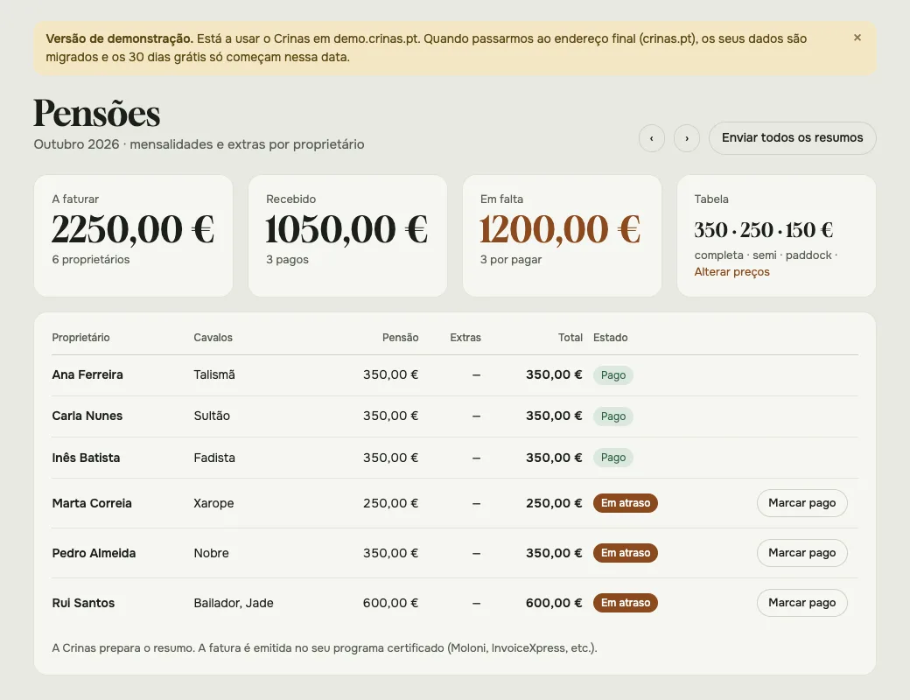Click Marta Correia's bold total 250,00 €
Image resolution: width=910 pixels, height=700 pixels.
554,503
